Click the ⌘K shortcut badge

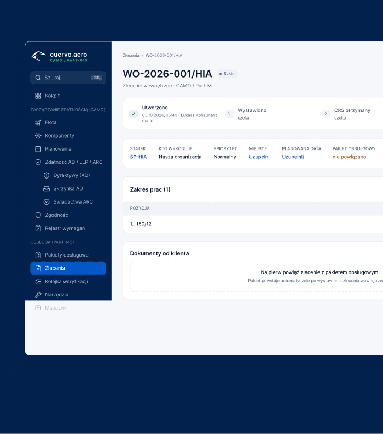tap(96, 78)
